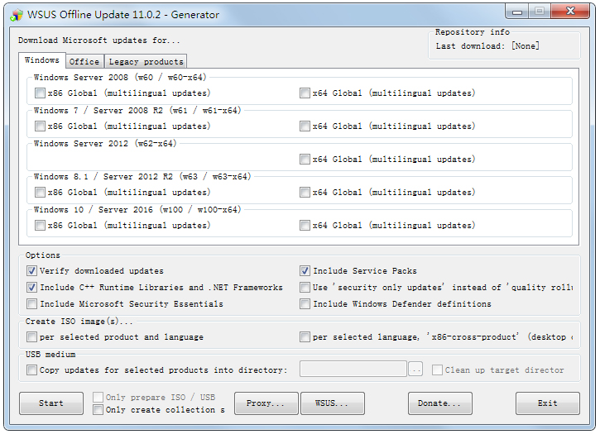Uncheck Verify downloaded updates
Image resolution: width=600 pixels, height=434 pixels.
(x=32, y=271)
